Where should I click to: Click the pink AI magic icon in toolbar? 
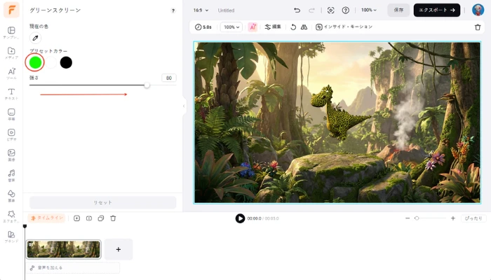click(x=253, y=27)
